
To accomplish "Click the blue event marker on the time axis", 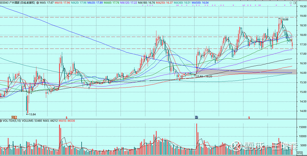I will pos(196,117).
